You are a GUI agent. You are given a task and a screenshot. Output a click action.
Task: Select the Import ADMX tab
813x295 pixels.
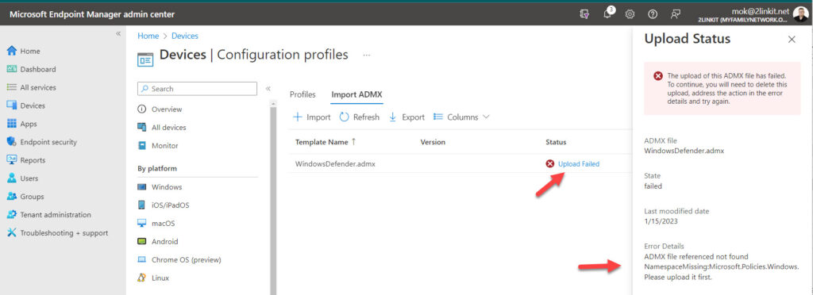click(356, 94)
